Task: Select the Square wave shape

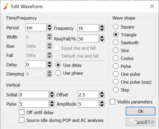Action: (116, 27)
